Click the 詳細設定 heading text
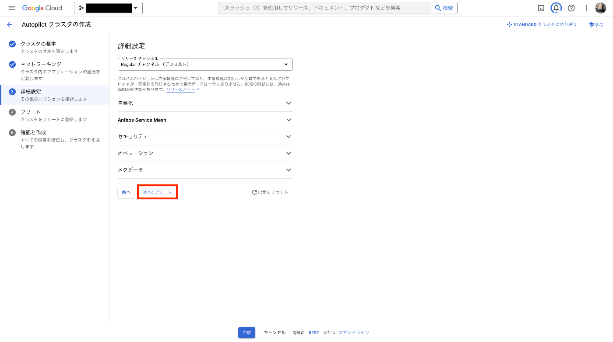The image size is (613, 342). click(131, 45)
